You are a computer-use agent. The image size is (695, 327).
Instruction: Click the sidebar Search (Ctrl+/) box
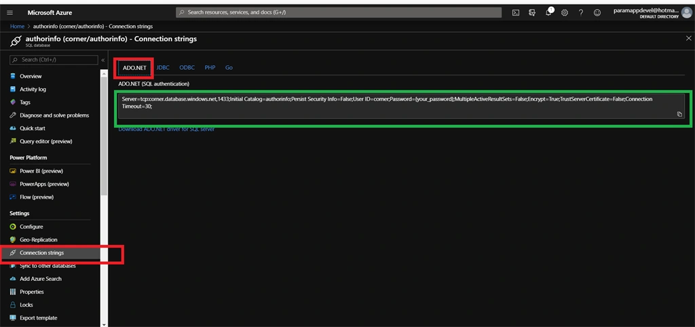[x=54, y=60]
